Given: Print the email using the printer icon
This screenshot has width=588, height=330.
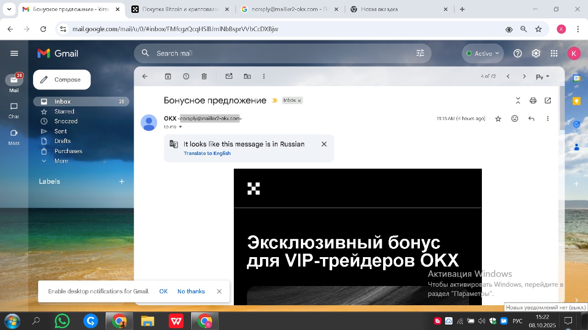Looking at the screenshot, I should click(533, 100).
